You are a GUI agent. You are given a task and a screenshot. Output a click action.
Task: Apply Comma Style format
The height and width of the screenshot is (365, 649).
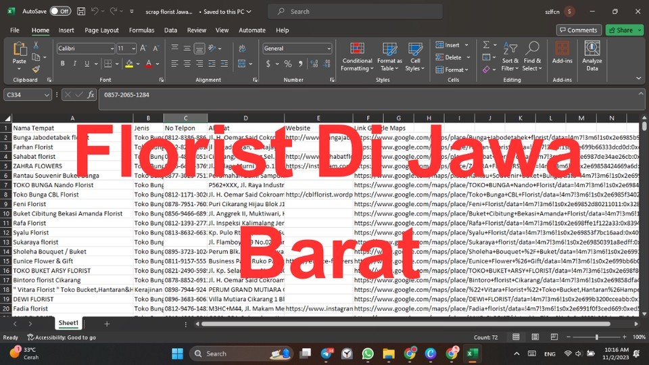[300, 64]
